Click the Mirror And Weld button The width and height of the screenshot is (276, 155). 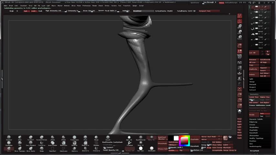tap(212, 137)
